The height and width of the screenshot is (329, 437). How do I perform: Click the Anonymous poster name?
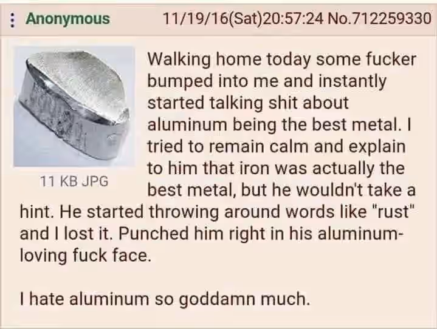pyautogui.click(x=67, y=19)
